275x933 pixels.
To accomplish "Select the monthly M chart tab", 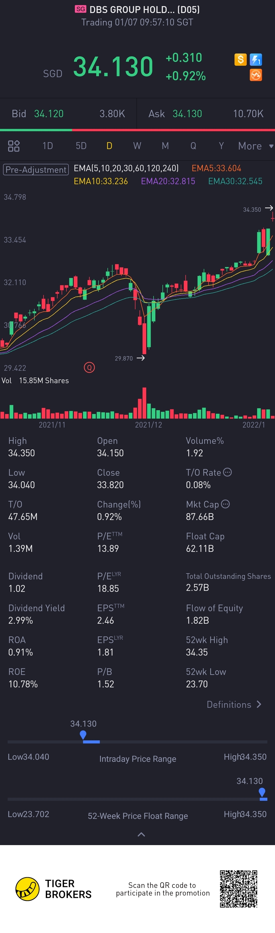I will point(165,146).
